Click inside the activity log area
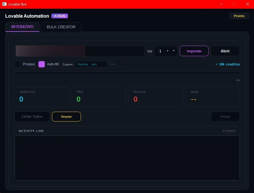Screen dimensions: 254x193 point(127,158)
